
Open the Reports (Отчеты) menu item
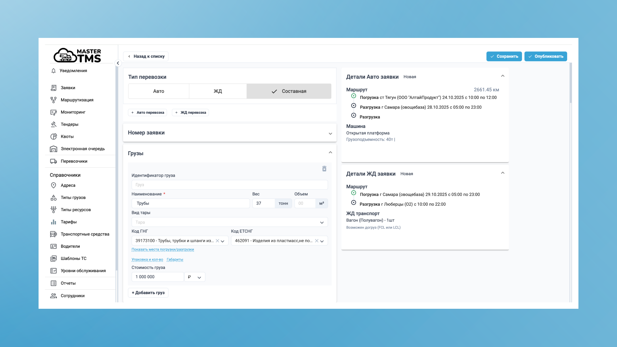68,283
